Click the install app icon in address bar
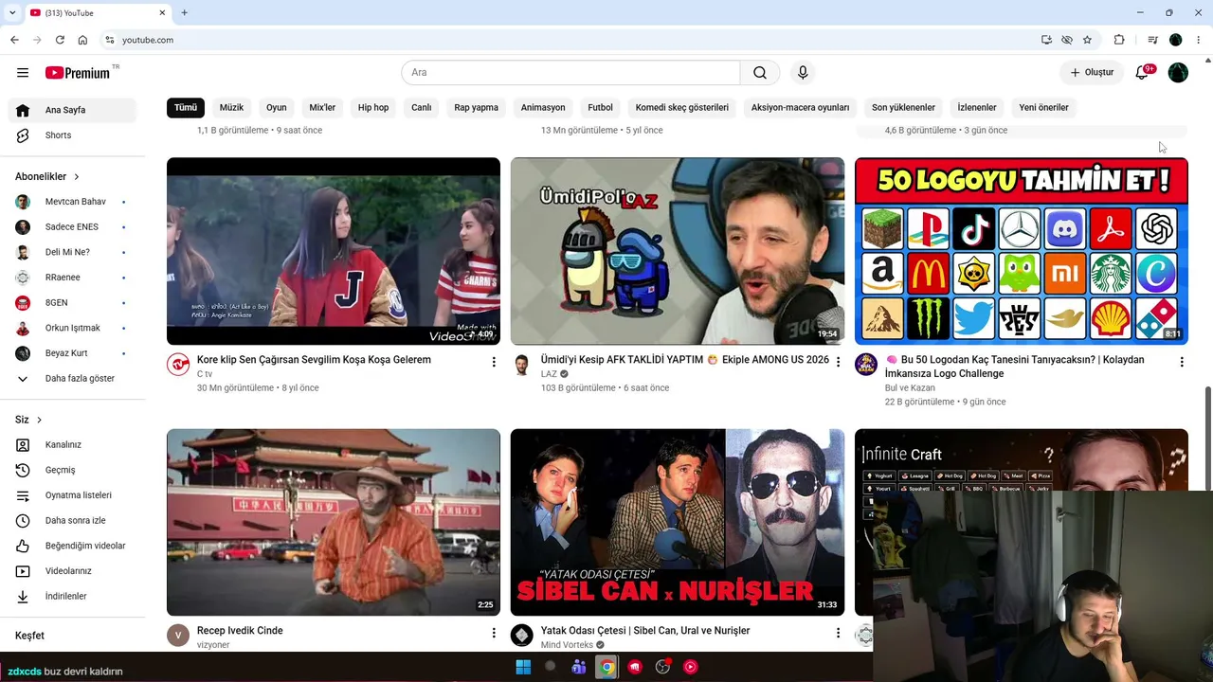The width and height of the screenshot is (1213, 682). (1046, 40)
